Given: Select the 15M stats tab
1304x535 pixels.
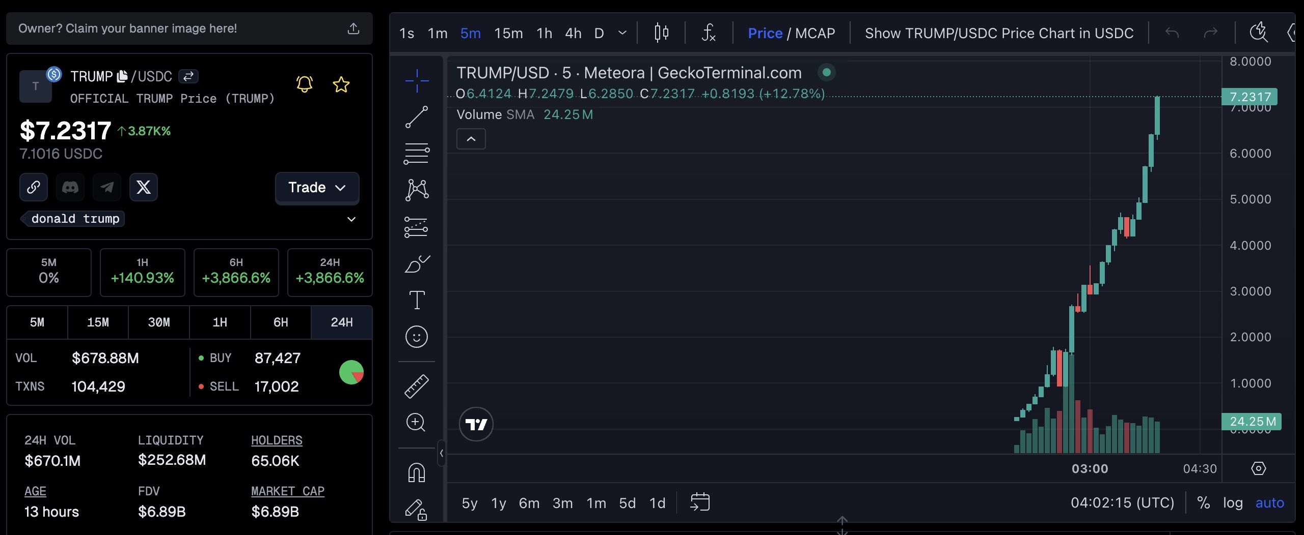Looking at the screenshot, I should (98, 322).
